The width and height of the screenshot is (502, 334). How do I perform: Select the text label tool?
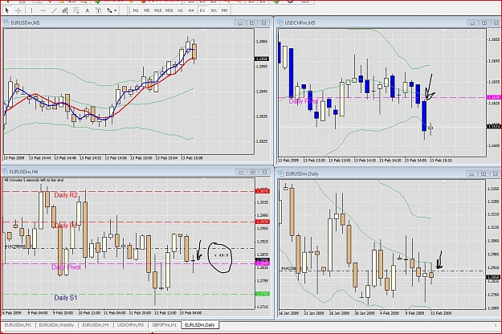pyautogui.click(x=98, y=10)
